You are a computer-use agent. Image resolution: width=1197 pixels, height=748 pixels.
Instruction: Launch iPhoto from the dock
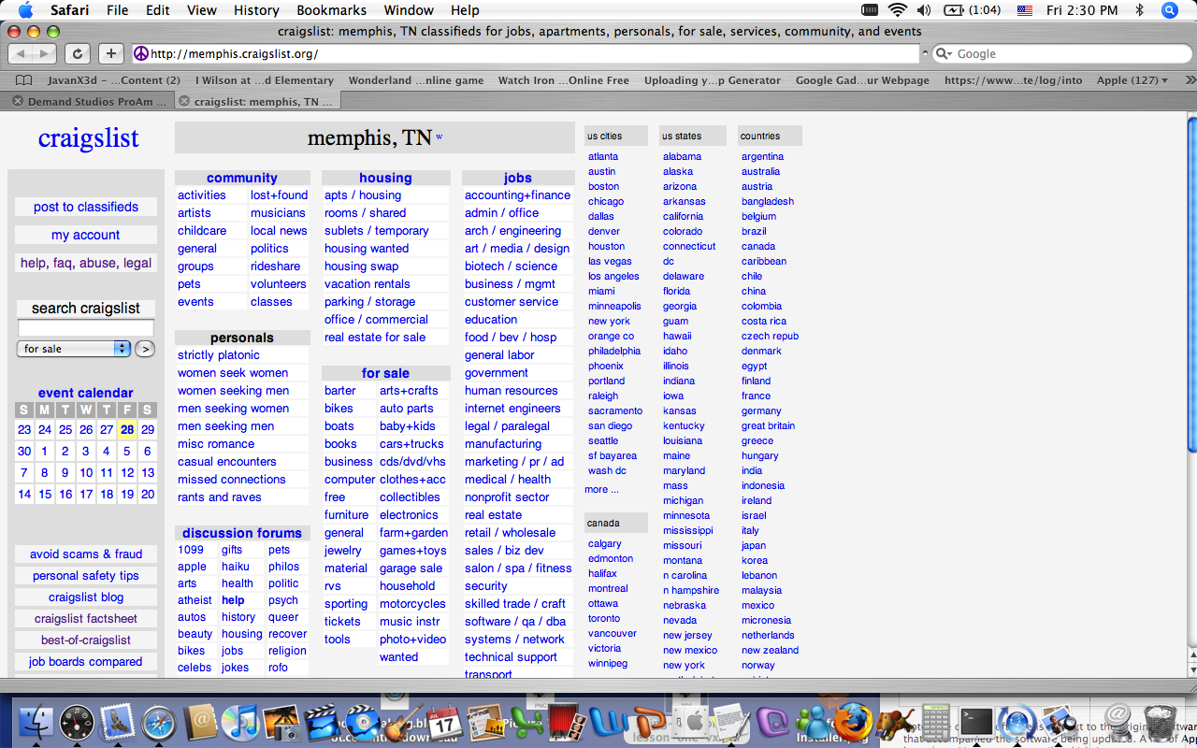pyautogui.click(x=281, y=722)
